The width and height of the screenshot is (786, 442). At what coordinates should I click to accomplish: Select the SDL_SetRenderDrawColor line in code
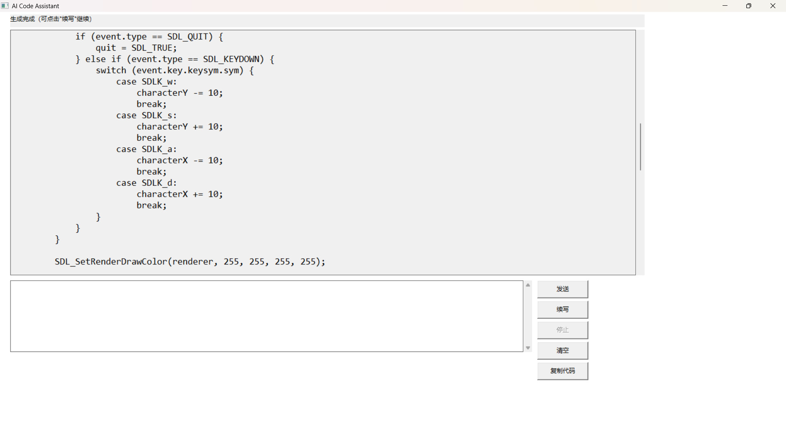(190, 262)
